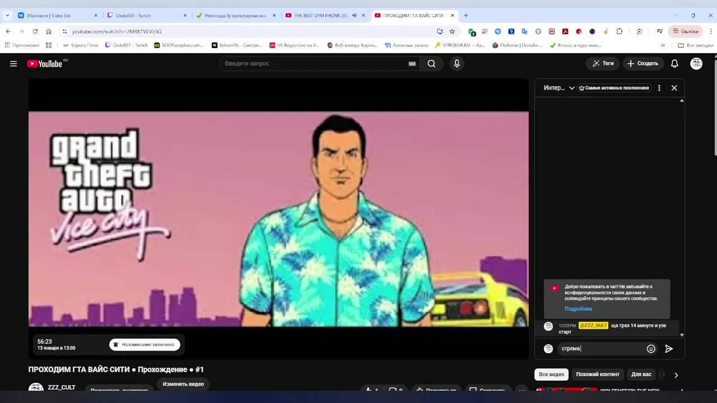Open the Chrome three-dot menu
Image resolution: width=717 pixels, height=403 pixels.
(x=710, y=31)
